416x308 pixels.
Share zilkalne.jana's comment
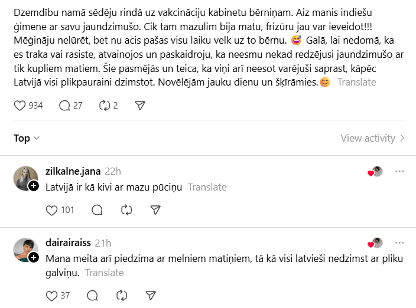(x=155, y=210)
